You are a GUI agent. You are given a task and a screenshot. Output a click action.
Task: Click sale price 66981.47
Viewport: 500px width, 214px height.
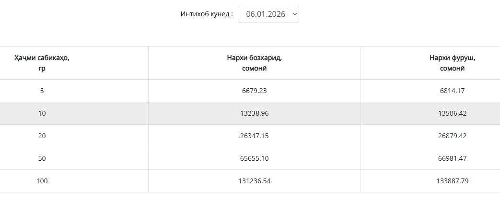point(452,158)
